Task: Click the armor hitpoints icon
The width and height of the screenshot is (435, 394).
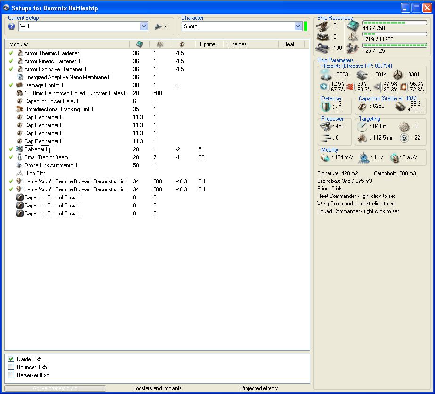Action: [361, 74]
